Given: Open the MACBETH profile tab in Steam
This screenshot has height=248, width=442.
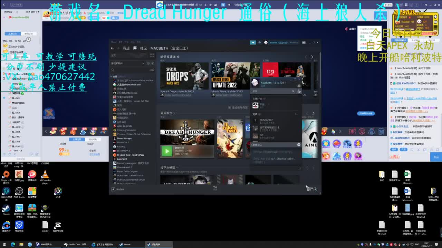Looking at the screenshot, I should [169, 48].
